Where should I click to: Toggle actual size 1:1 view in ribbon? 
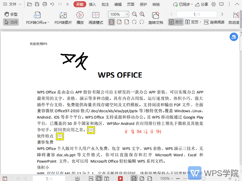pos(112,22)
